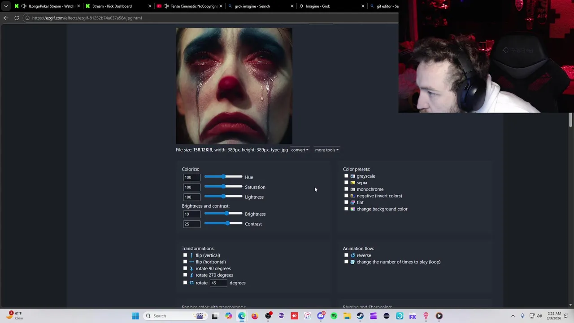574x323 pixels.
Task: Open the weather widget showing 61°F
Action: (x=15, y=315)
